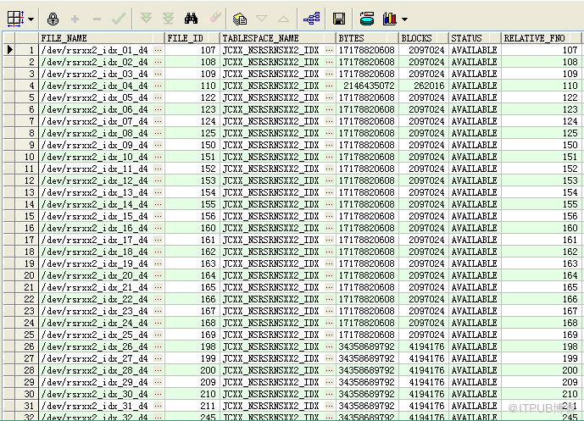
Task: Select row number 16 in the grid
Action: tap(27, 228)
